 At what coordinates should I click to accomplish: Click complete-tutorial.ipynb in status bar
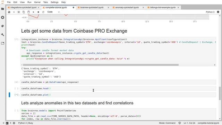[208, 123]
